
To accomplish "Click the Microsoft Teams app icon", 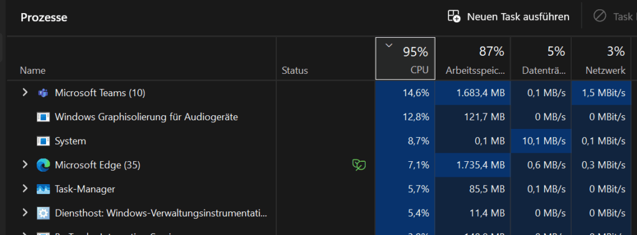I will 43,93.
